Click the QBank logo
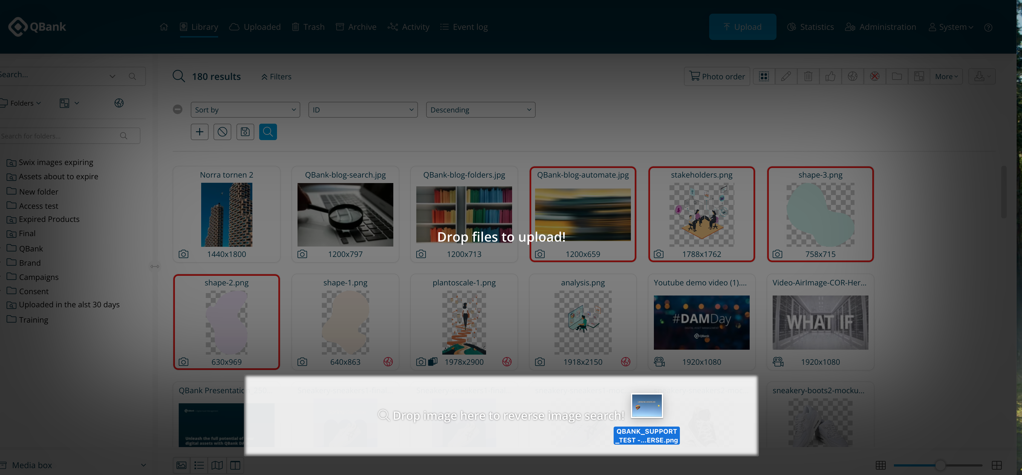The height and width of the screenshot is (475, 1022). [x=37, y=27]
